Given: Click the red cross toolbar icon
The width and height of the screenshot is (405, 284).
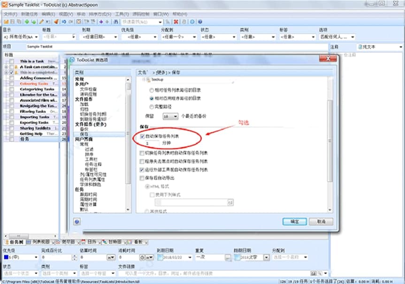Looking at the screenshot, I should click(176, 22).
